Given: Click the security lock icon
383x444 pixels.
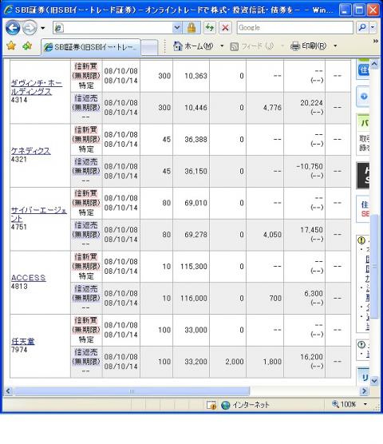Looking at the screenshot, I should point(191,28).
